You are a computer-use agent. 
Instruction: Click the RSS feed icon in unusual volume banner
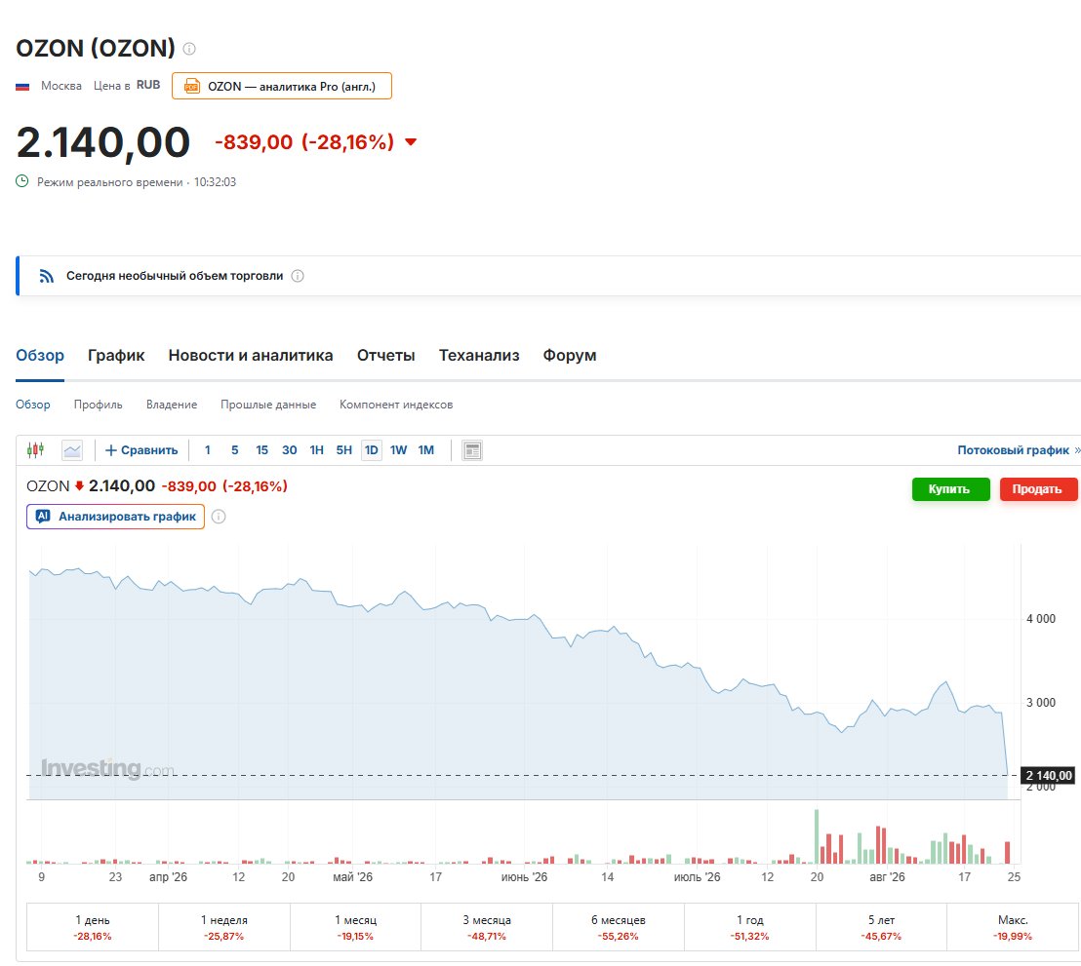(x=46, y=276)
